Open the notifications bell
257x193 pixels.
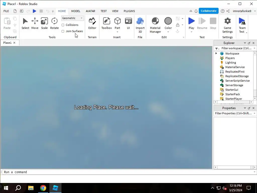tap(196, 11)
